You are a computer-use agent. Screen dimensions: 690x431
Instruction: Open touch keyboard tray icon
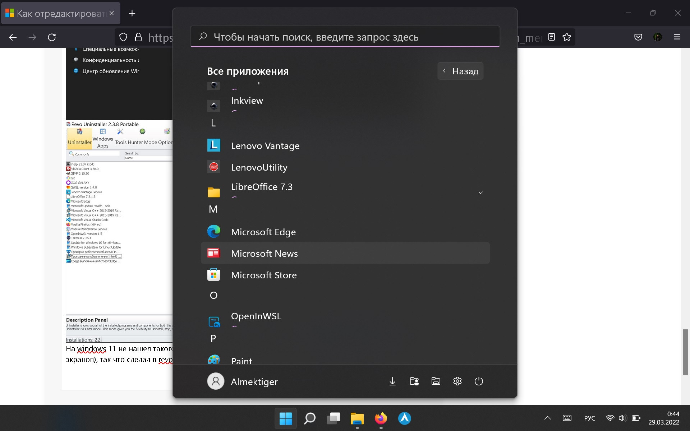click(567, 418)
